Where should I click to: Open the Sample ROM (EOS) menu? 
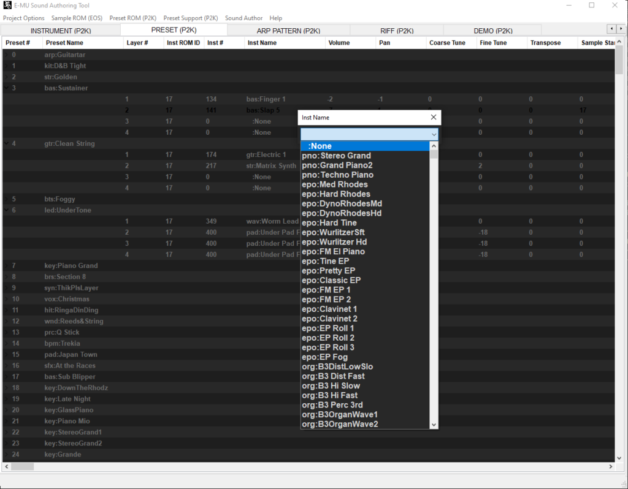[x=77, y=18]
